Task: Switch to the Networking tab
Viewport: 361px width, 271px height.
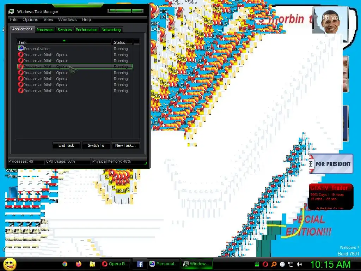Action: (111, 30)
